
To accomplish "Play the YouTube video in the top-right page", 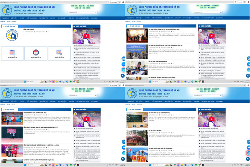I will coord(211,36).
